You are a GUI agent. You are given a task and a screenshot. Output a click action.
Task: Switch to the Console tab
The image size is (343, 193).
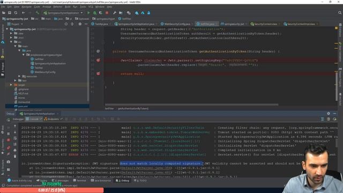tap(34, 119)
